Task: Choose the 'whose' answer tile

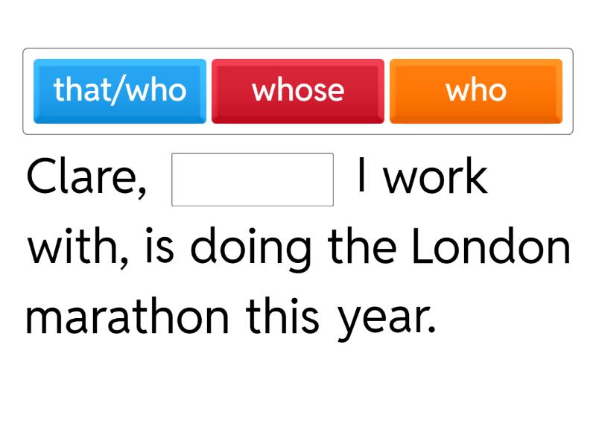Action: coord(298,91)
